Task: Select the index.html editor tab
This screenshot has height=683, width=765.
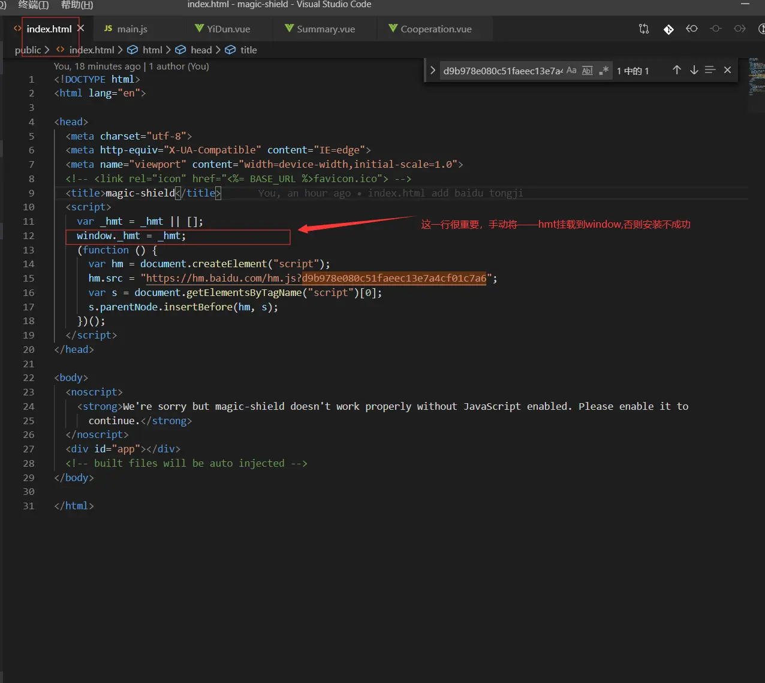Action: (49, 29)
